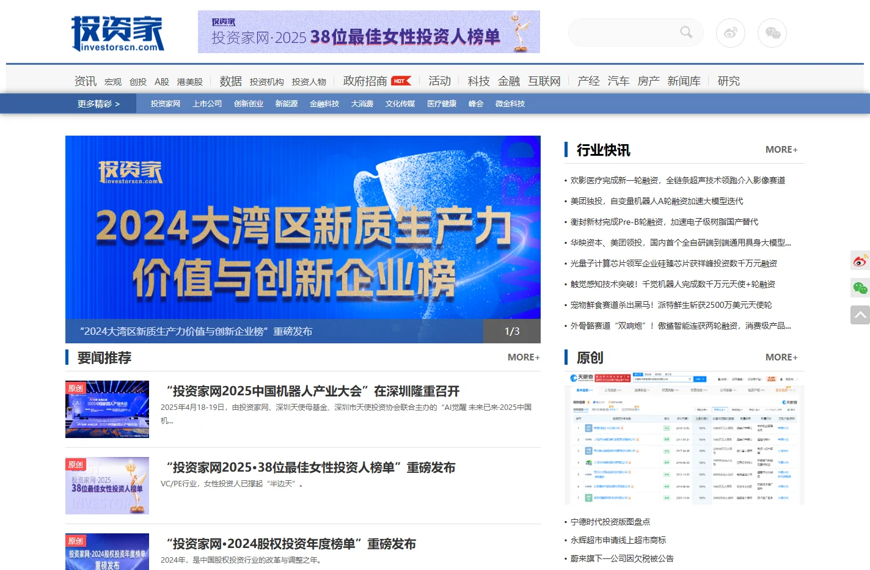
Task: Click the search magnifier icon
Action: (x=686, y=32)
